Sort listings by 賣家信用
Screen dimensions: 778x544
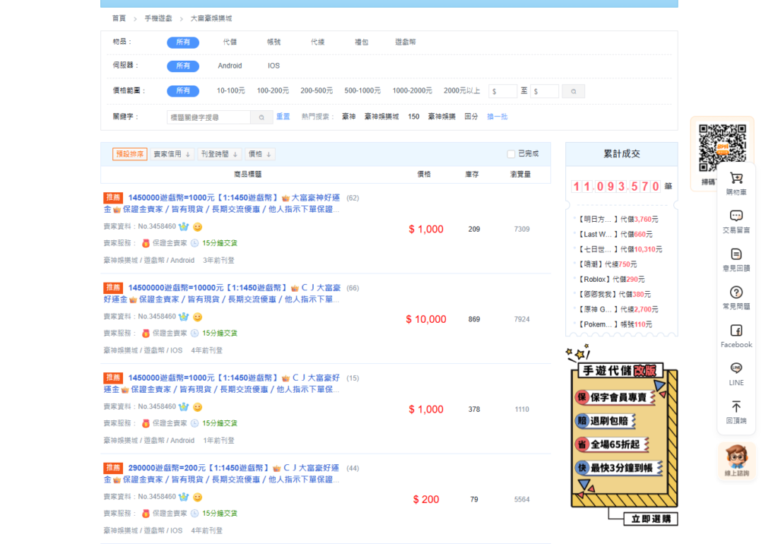[172, 154]
